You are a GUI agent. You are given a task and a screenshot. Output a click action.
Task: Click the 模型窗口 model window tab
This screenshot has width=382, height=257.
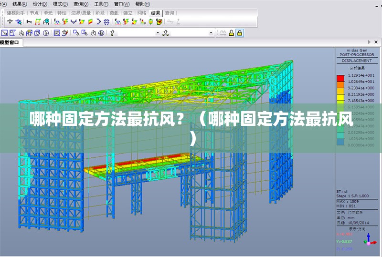(x=11, y=42)
